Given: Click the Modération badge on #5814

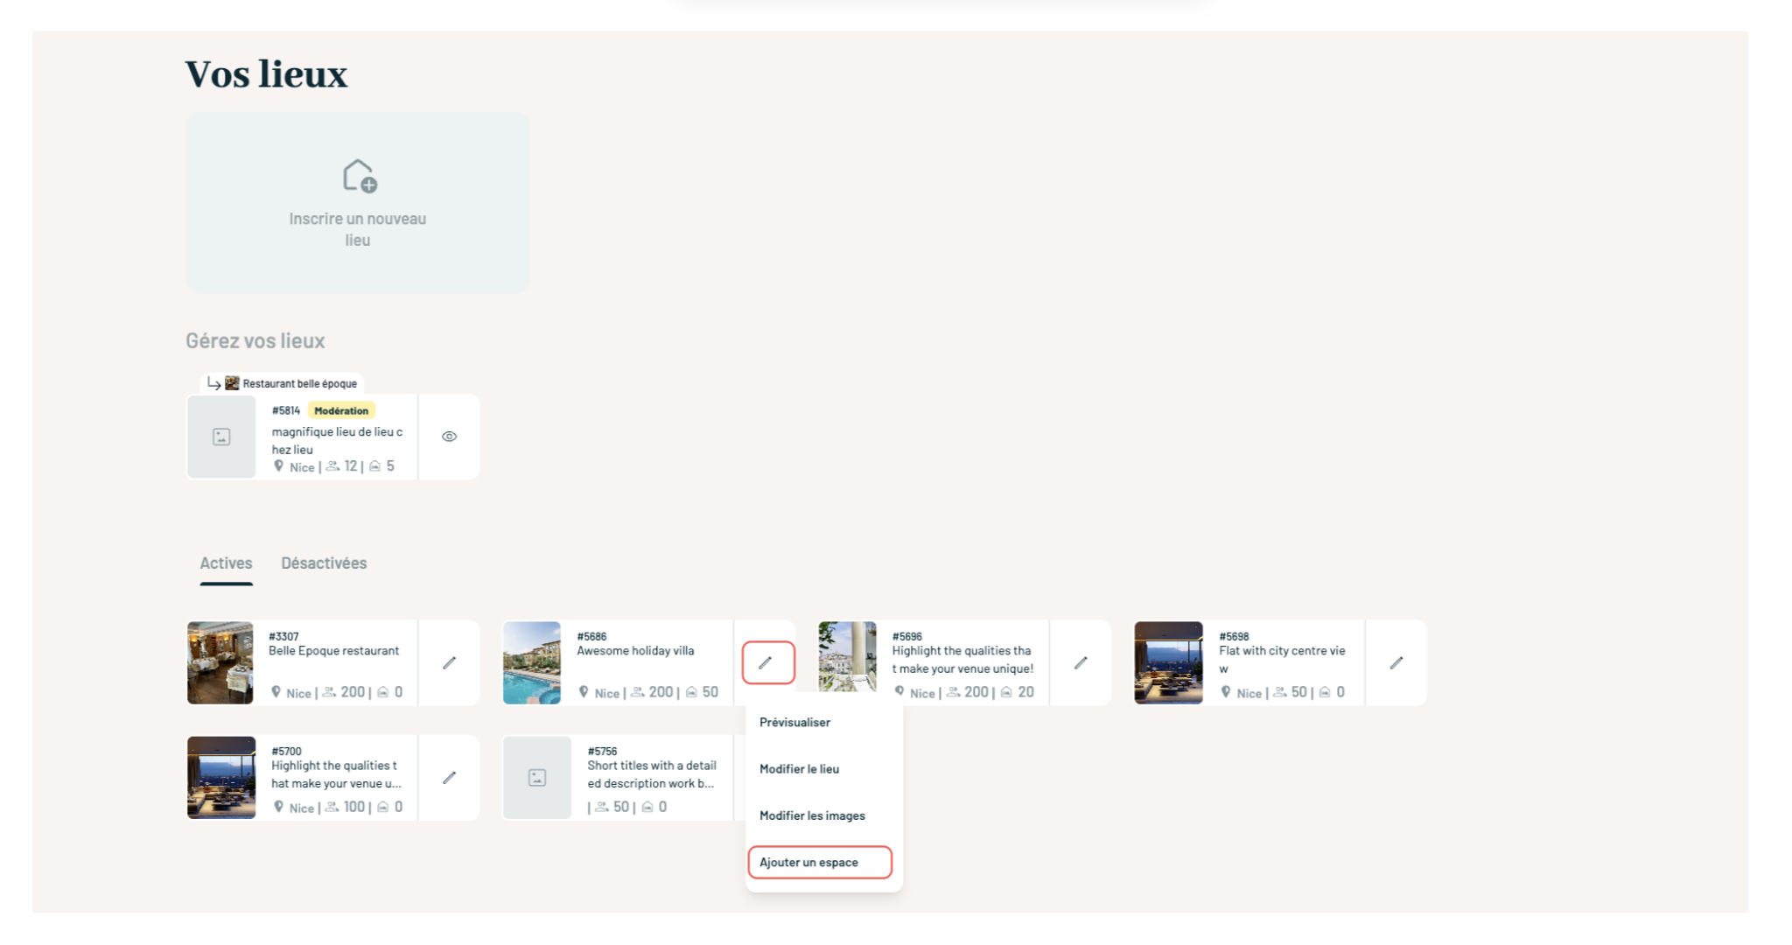Looking at the screenshot, I should (341, 410).
